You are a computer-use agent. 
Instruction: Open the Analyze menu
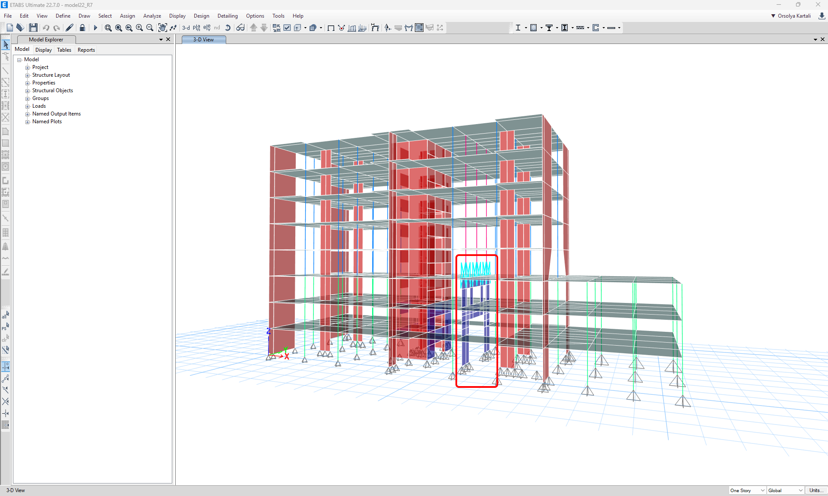pyautogui.click(x=152, y=16)
